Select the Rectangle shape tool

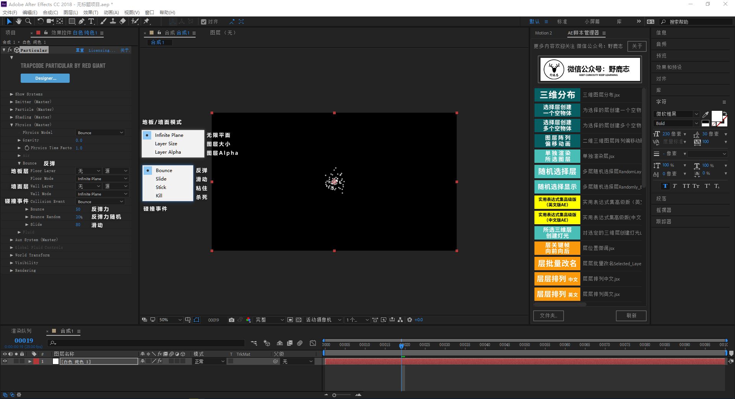[72, 21]
